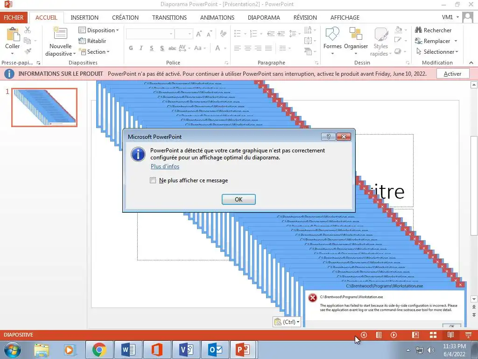The height and width of the screenshot is (359, 478).
Task: Click the Rechercher button
Action: pos(434,30)
